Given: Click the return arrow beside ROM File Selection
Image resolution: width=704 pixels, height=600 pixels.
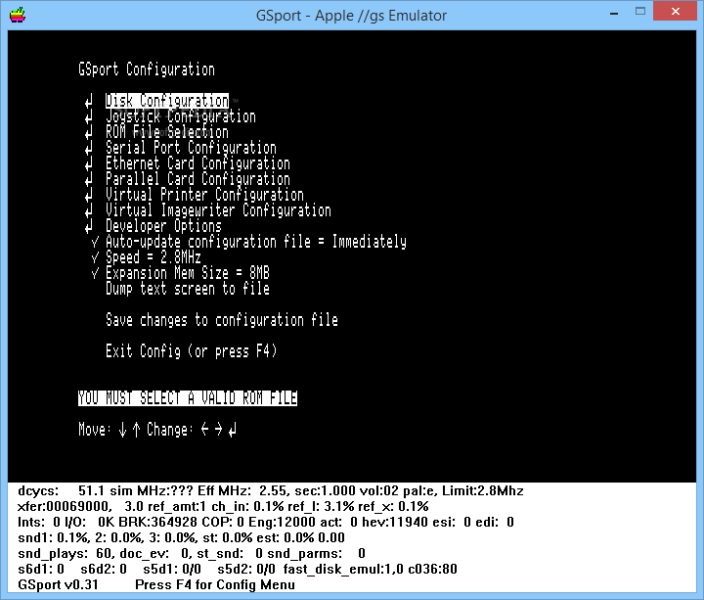Looking at the screenshot, I should [89, 132].
